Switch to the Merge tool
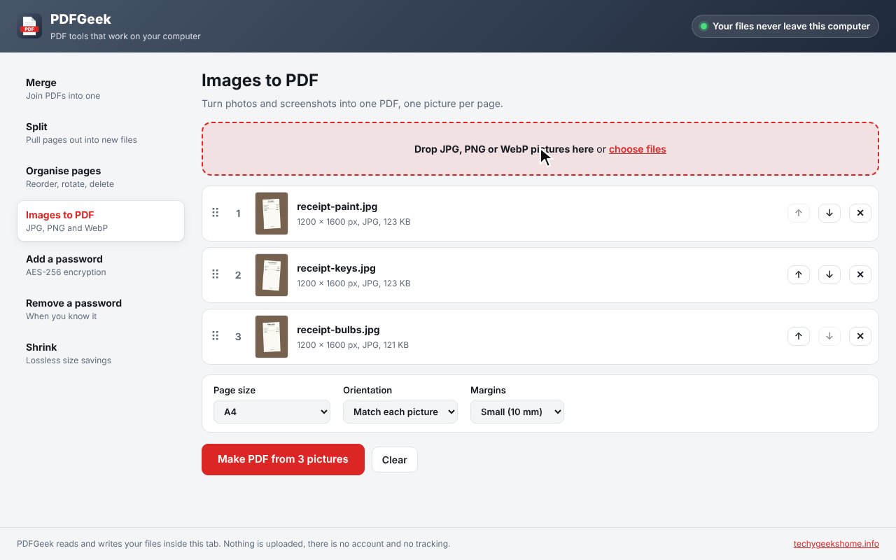Image resolution: width=896 pixels, height=560 pixels. 101,89
